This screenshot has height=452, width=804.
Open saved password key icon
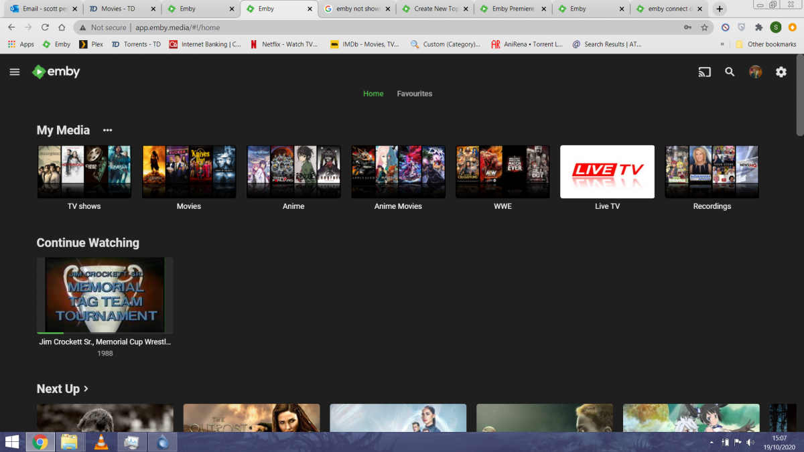(687, 27)
